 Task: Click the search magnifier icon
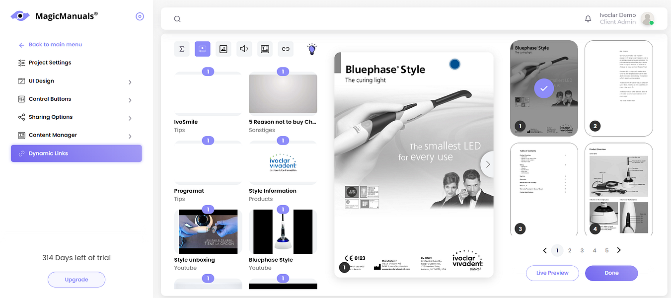[177, 19]
